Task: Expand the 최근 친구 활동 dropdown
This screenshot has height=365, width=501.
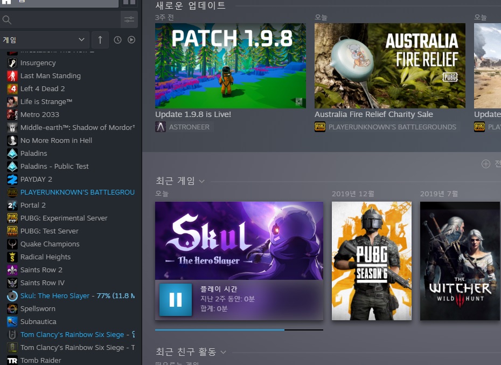Action: (x=223, y=352)
